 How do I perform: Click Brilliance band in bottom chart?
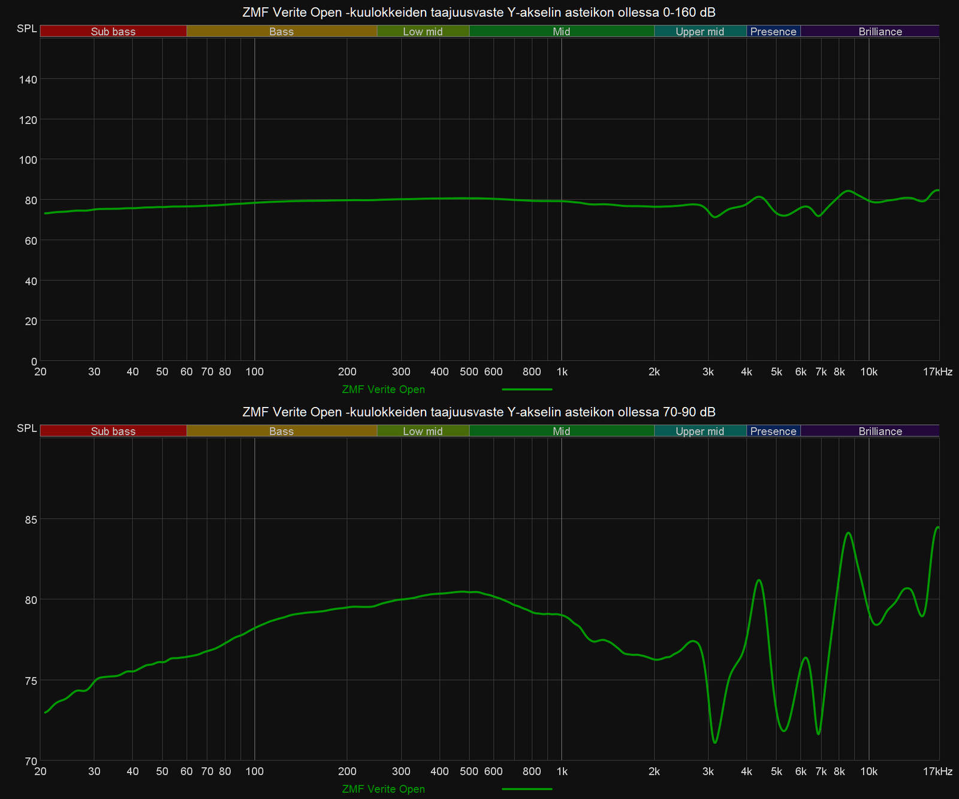[880, 432]
